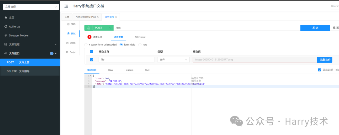Toggle the 显示说明 checkbox
Viewport: 339px width, 135px height.
(x=320, y=70)
